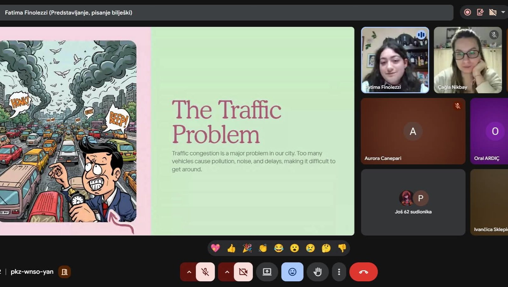Viewport: 508px width, 287px height.
Task: Open the 'Još 62 sudionika' participants tile
Action: [413, 202]
